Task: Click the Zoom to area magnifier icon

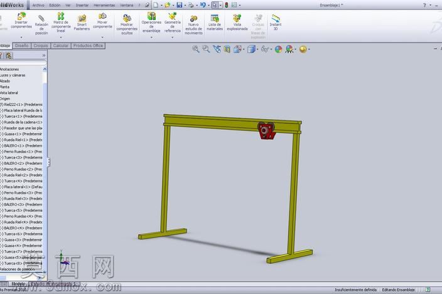Action: click(x=206, y=50)
